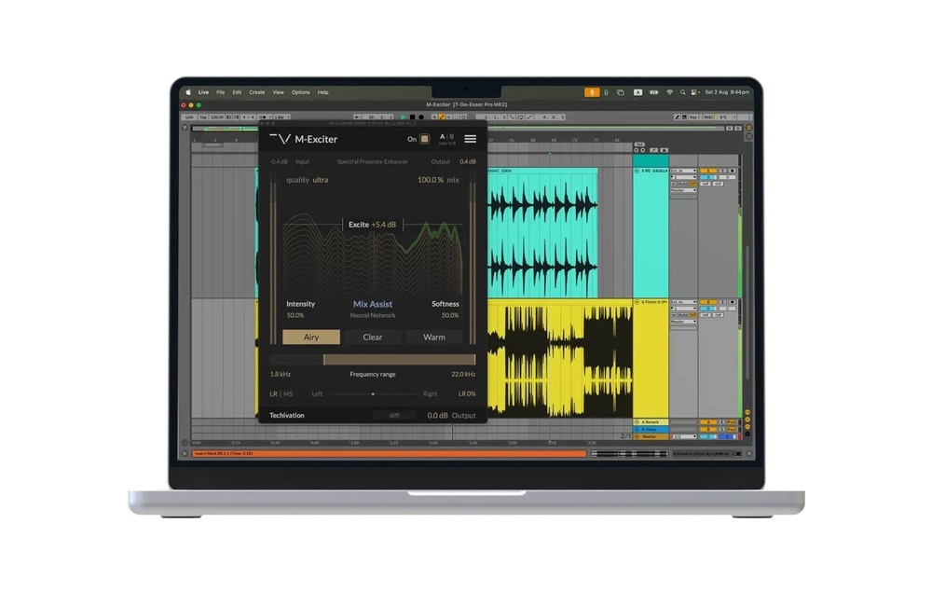Open the Live menu in the menu bar
Viewport: 932px width, 592px height.
coord(203,92)
